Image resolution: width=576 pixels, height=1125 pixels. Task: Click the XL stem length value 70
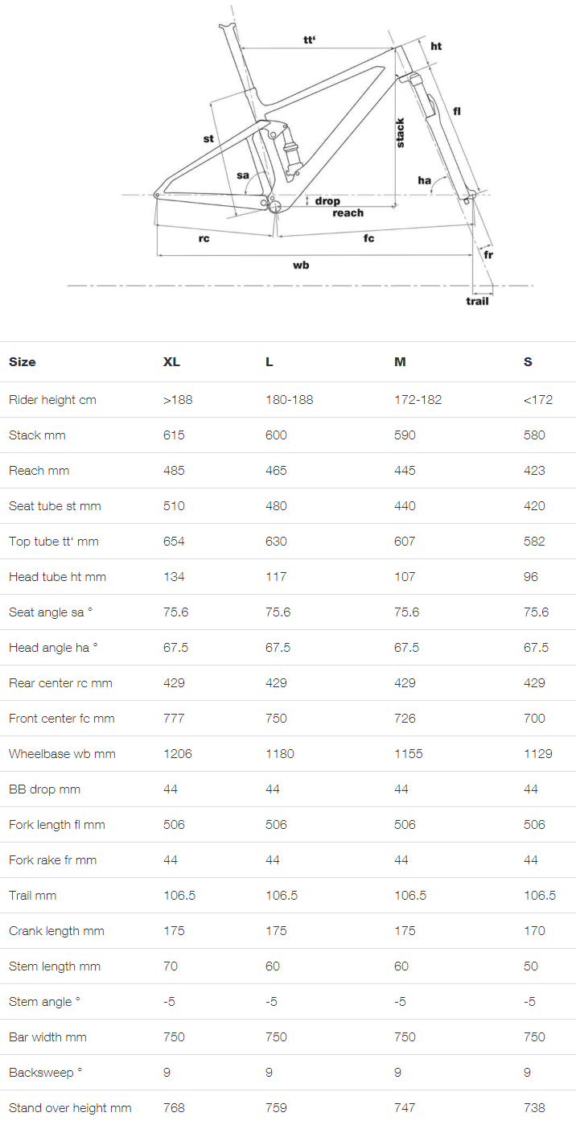171,966
